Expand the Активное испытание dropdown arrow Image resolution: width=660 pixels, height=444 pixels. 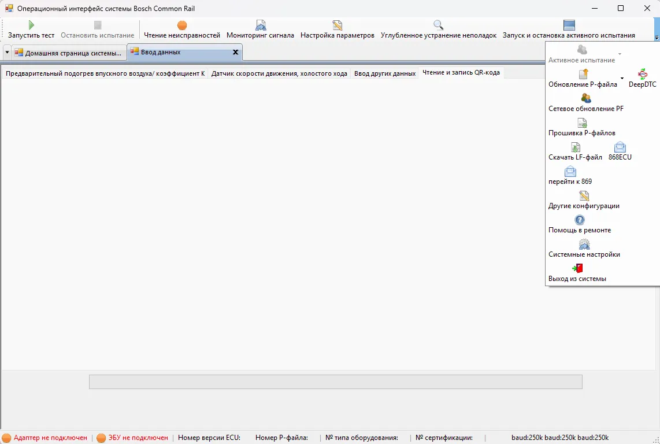click(620, 54)
